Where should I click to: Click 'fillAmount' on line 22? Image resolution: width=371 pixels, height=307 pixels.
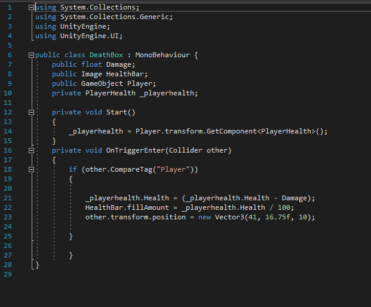click(x=148, y=207)
